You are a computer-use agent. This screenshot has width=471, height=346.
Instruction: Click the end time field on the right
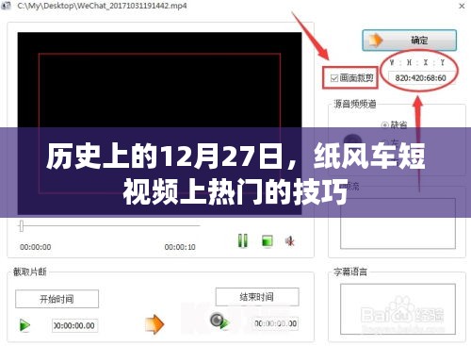pyautogui.click(x=275, y=323)
